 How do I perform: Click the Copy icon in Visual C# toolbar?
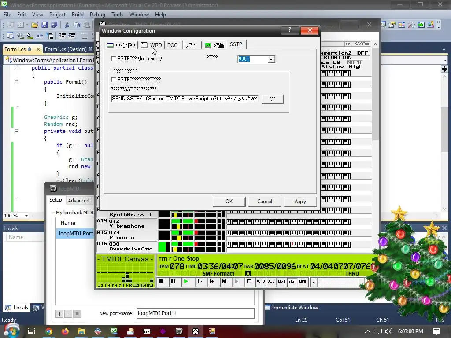[76, 25]
